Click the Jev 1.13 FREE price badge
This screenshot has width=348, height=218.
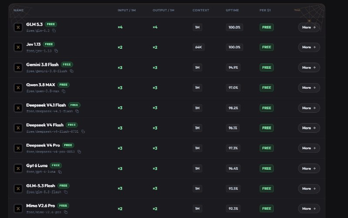click(267, 47)
